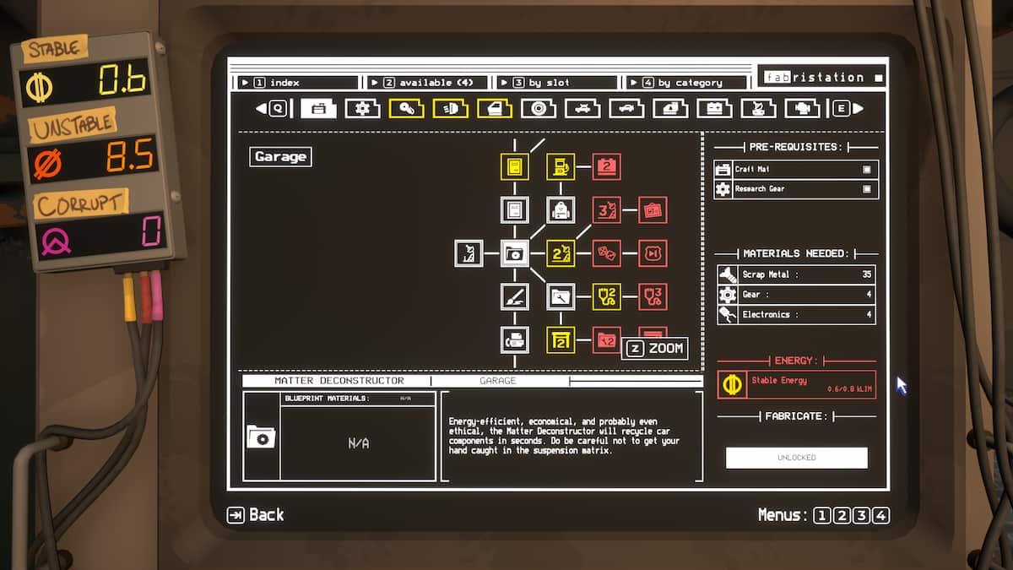Expand the '3 by slot' view

point(557,83)
